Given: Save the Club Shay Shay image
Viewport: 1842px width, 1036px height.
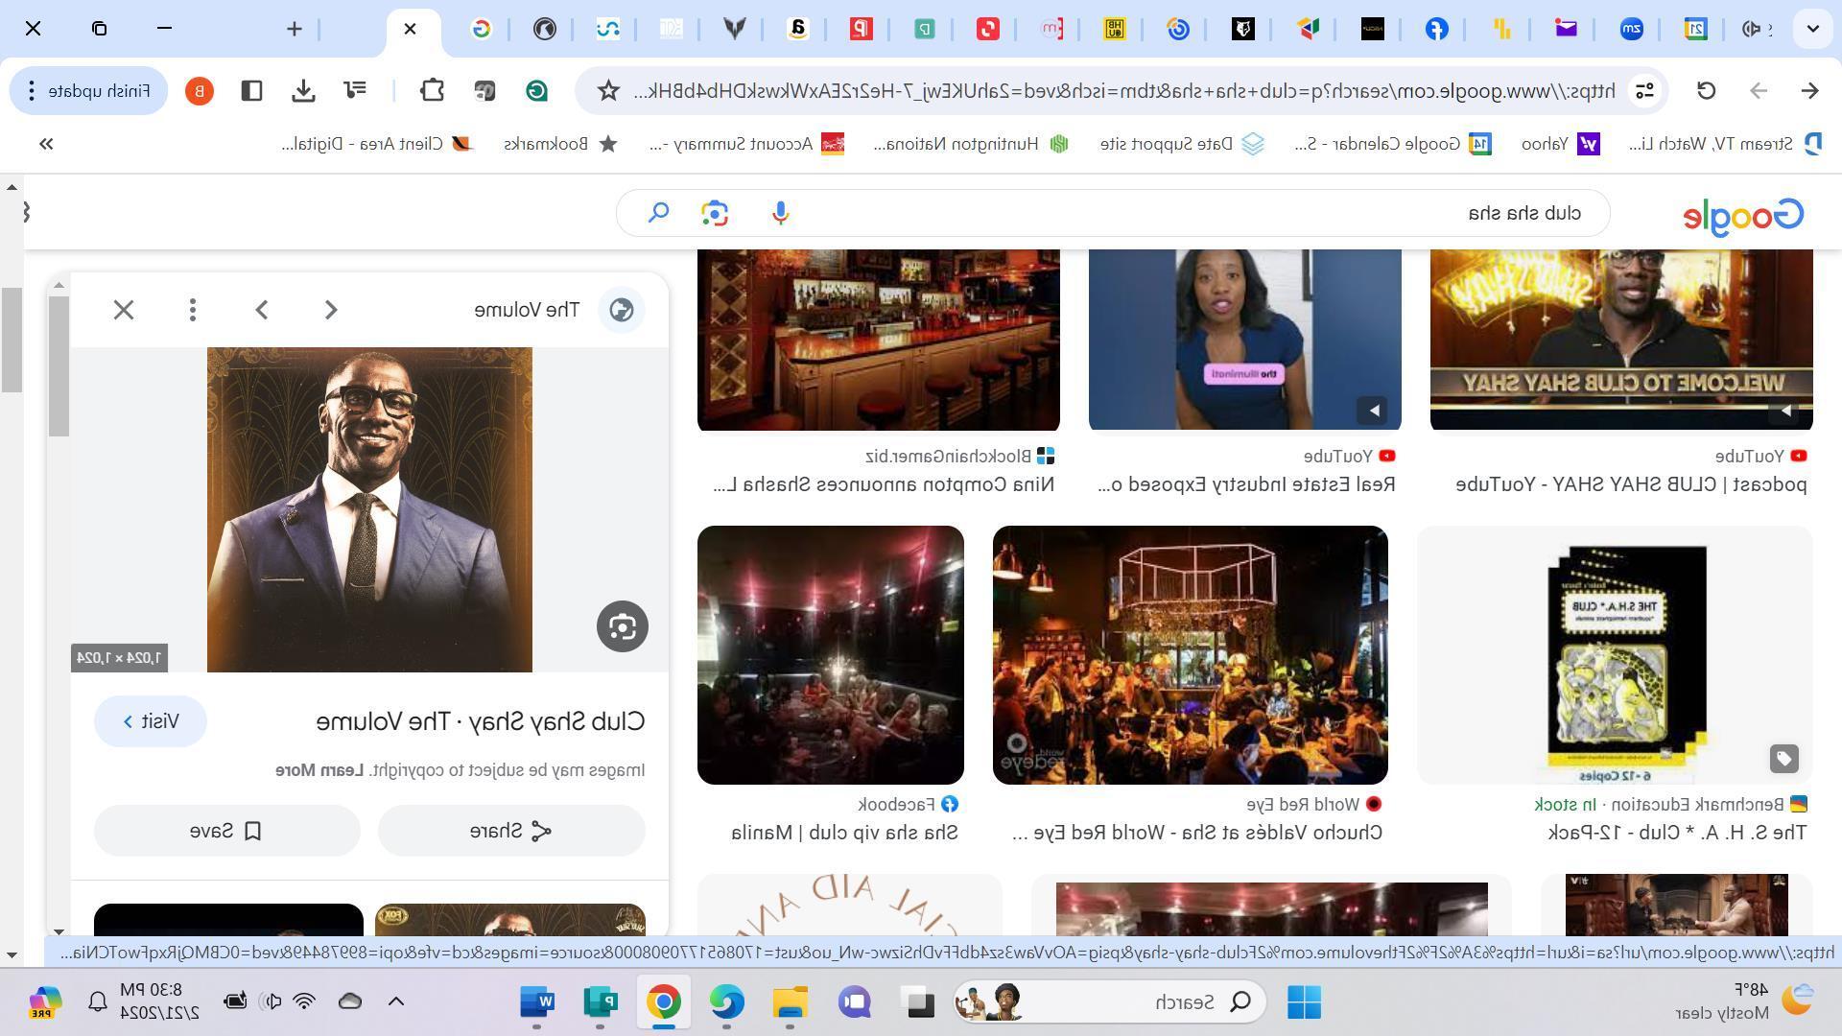Looking at the screenshot, I should [226, 831].
